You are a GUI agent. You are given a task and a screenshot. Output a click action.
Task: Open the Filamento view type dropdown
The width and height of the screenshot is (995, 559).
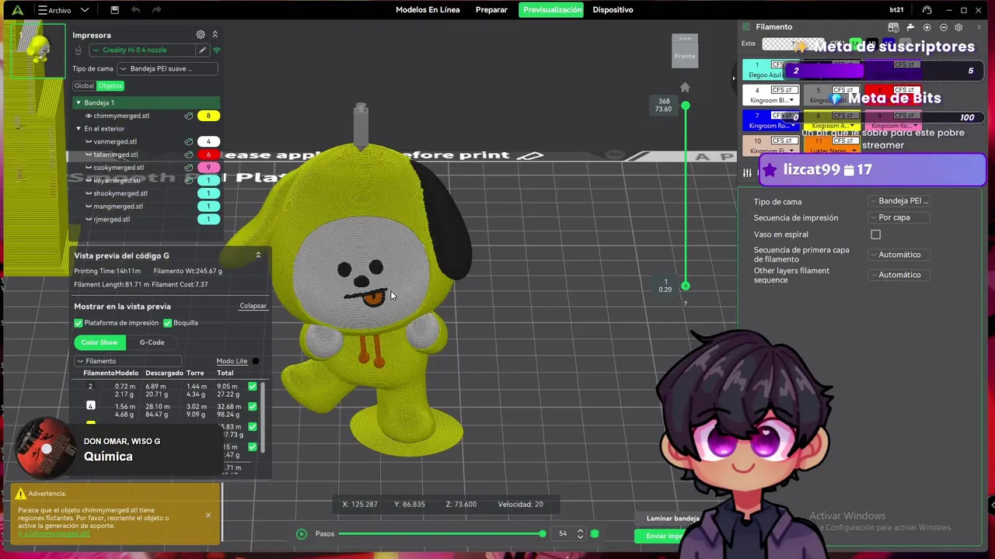pyautogui.click(x=128, y=361)
